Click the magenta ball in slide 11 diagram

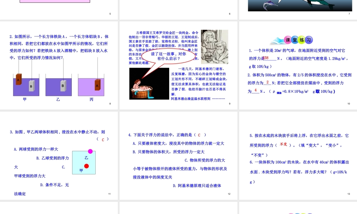90,151
